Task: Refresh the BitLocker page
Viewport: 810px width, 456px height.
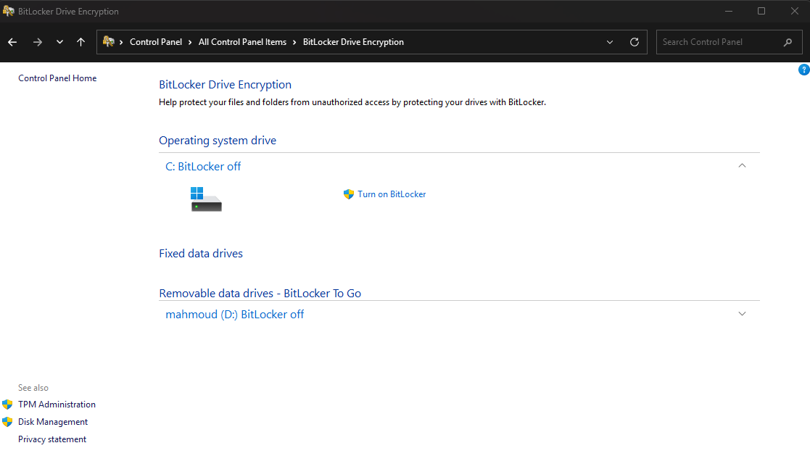Action: [635, 42]
